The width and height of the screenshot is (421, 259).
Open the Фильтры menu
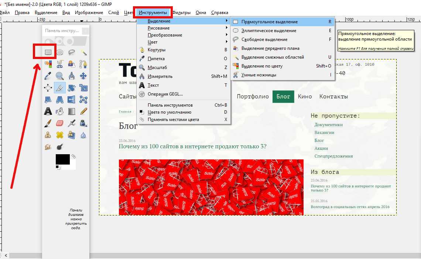(181, 13)
